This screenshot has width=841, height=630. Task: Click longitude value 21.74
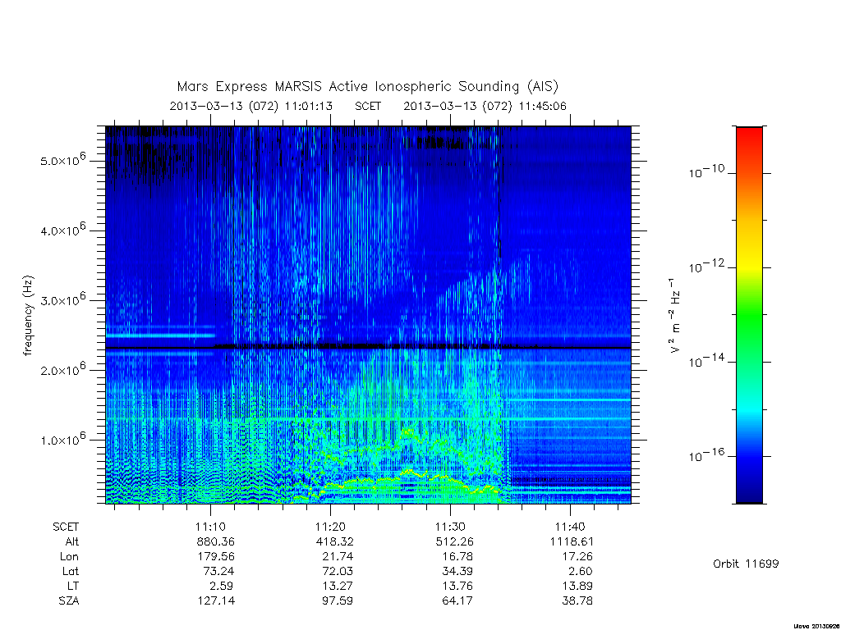pos(338,557)
